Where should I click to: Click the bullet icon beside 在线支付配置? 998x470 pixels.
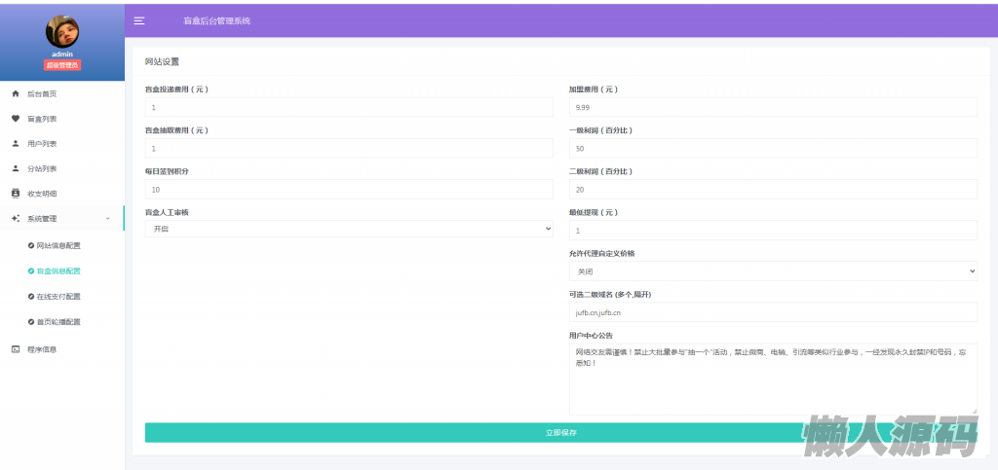pos(31,297)
